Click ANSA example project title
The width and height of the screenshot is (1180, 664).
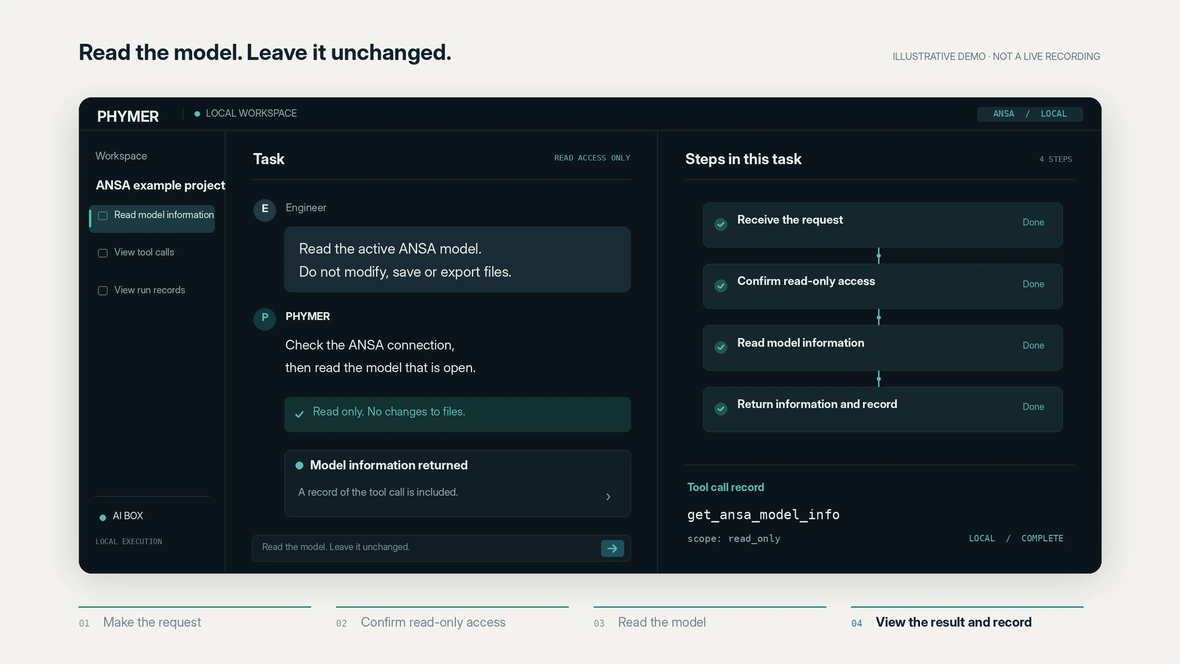pyautogui.click(x=160, y=185)
